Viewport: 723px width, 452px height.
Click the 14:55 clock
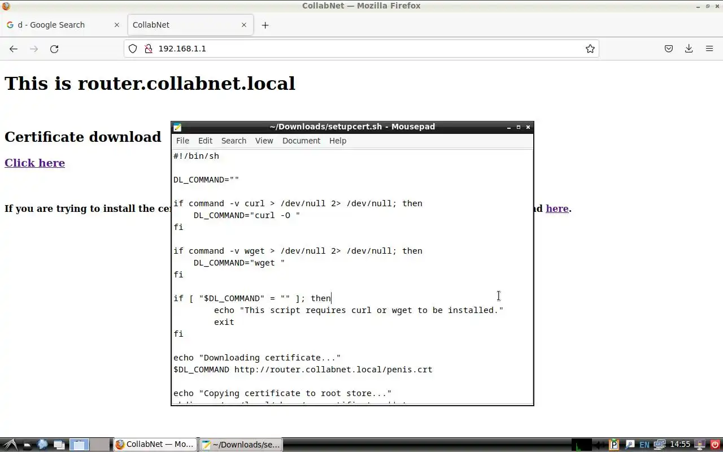tap(680, 445)
